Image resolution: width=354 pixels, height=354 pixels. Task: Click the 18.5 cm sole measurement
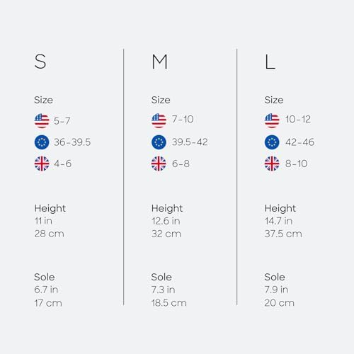point(169,303)
